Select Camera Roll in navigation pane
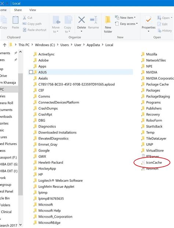Image resolution: width=174 pixels, height=228 pixels. (6, 103)
